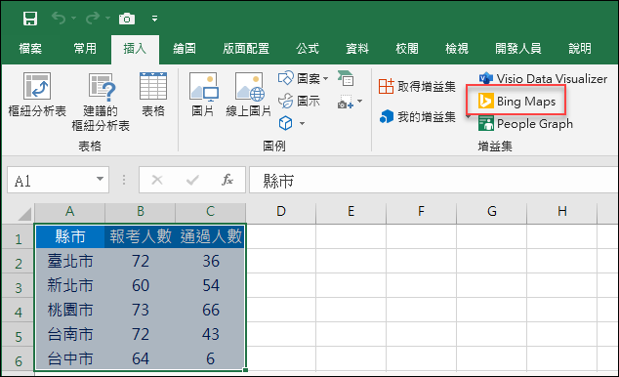619x377 pixels.
Task: Switch to the 常用 tab
Action: (85, 49)
